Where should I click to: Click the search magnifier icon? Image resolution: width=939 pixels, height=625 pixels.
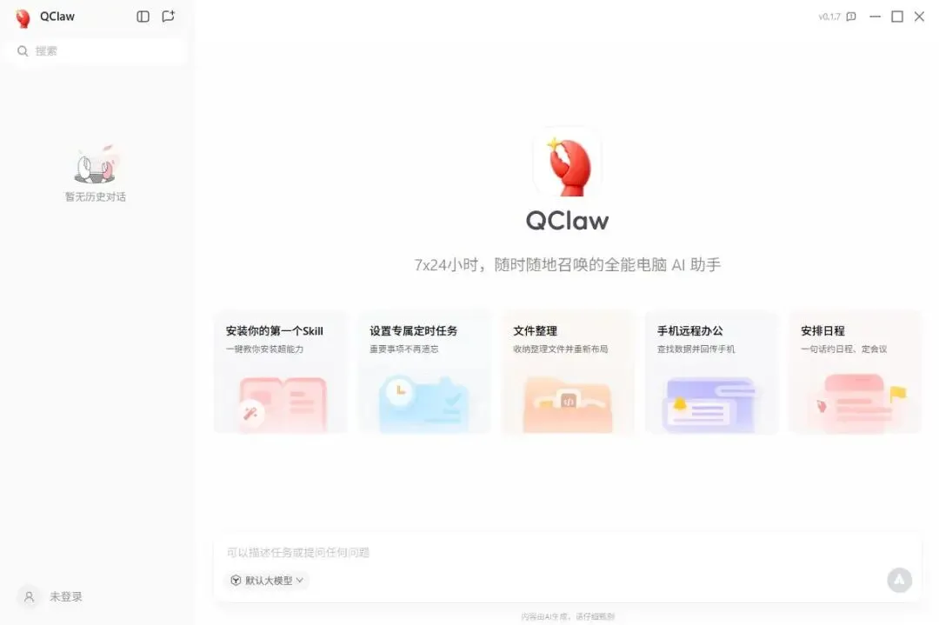tap(23, 51)
